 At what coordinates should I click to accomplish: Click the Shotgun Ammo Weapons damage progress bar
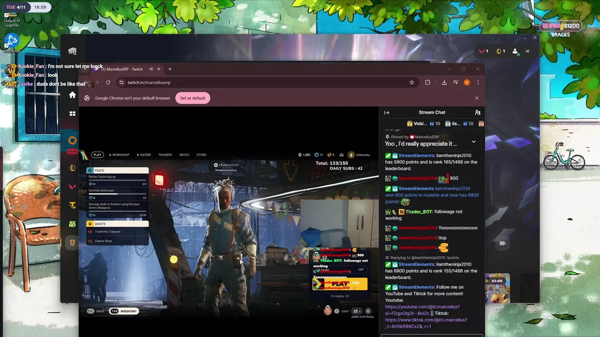coord(117,211)
